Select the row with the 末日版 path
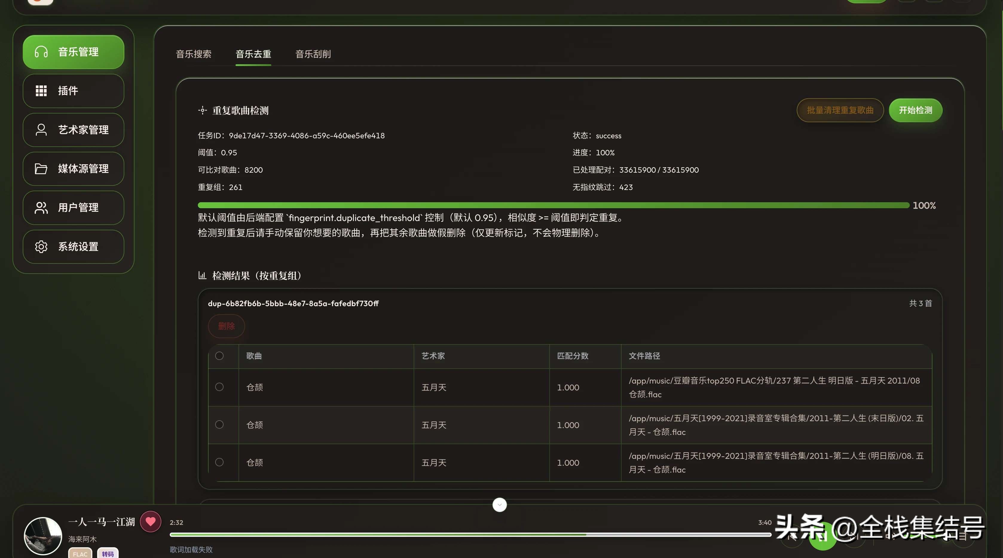Screen dimensions: 1003x558 219,424
